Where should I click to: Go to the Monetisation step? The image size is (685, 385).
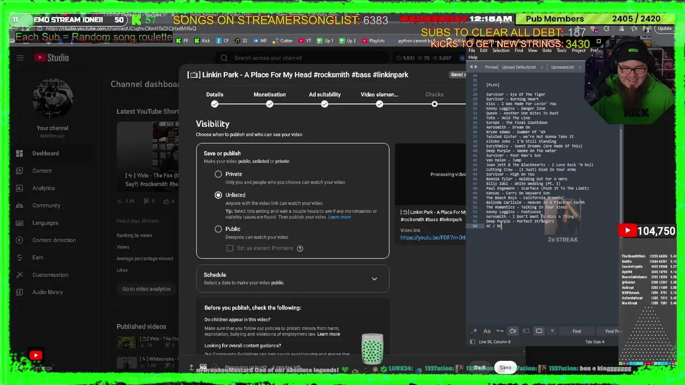click(x=270, y=99)
